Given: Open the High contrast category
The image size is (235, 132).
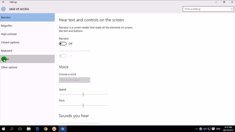Looking at the screenshot, I should click(27, 34).
